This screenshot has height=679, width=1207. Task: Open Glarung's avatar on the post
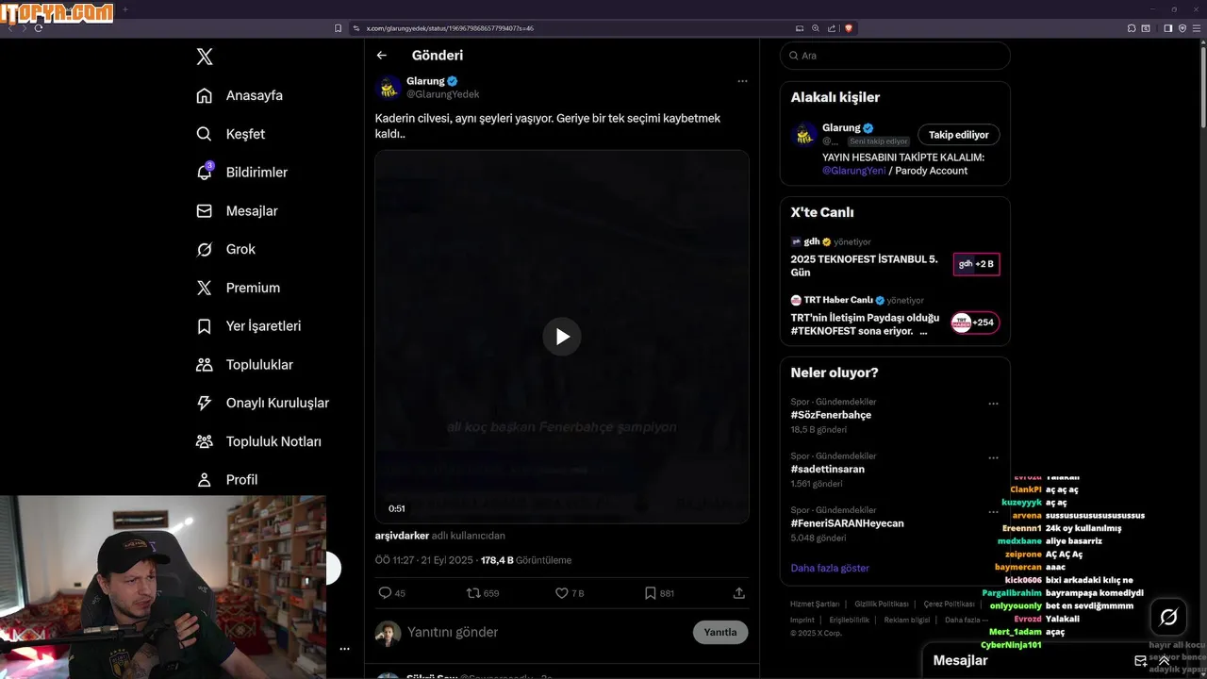389,88
